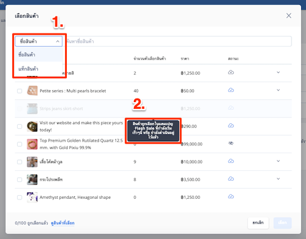This screenshot has width=306, height=239.
Task: Open thumbnail of Visit our website product
Action: point(32,126)
